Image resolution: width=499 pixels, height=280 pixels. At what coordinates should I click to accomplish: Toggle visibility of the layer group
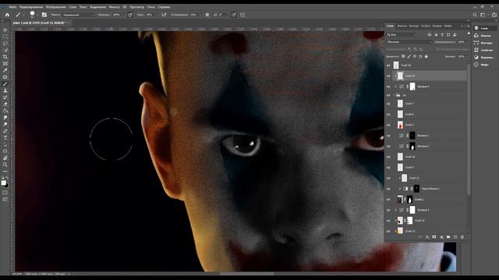[x=388, y=95]
